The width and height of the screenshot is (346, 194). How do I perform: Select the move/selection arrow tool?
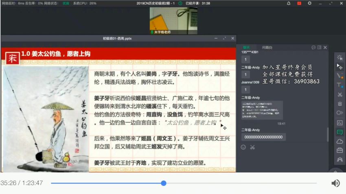pyautogui.click(x=339, y=67)
